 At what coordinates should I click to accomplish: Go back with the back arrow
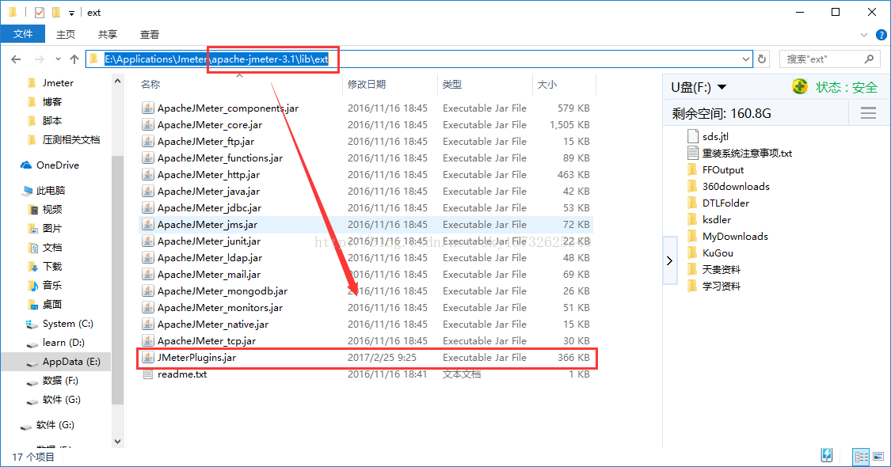click(x=16, y=59)
